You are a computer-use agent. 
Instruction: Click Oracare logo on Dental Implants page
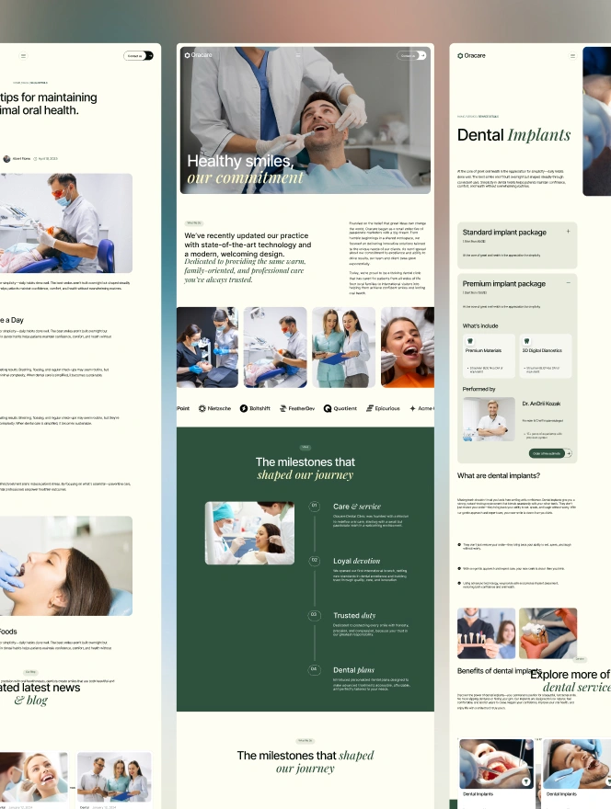[x=471, y=56]
